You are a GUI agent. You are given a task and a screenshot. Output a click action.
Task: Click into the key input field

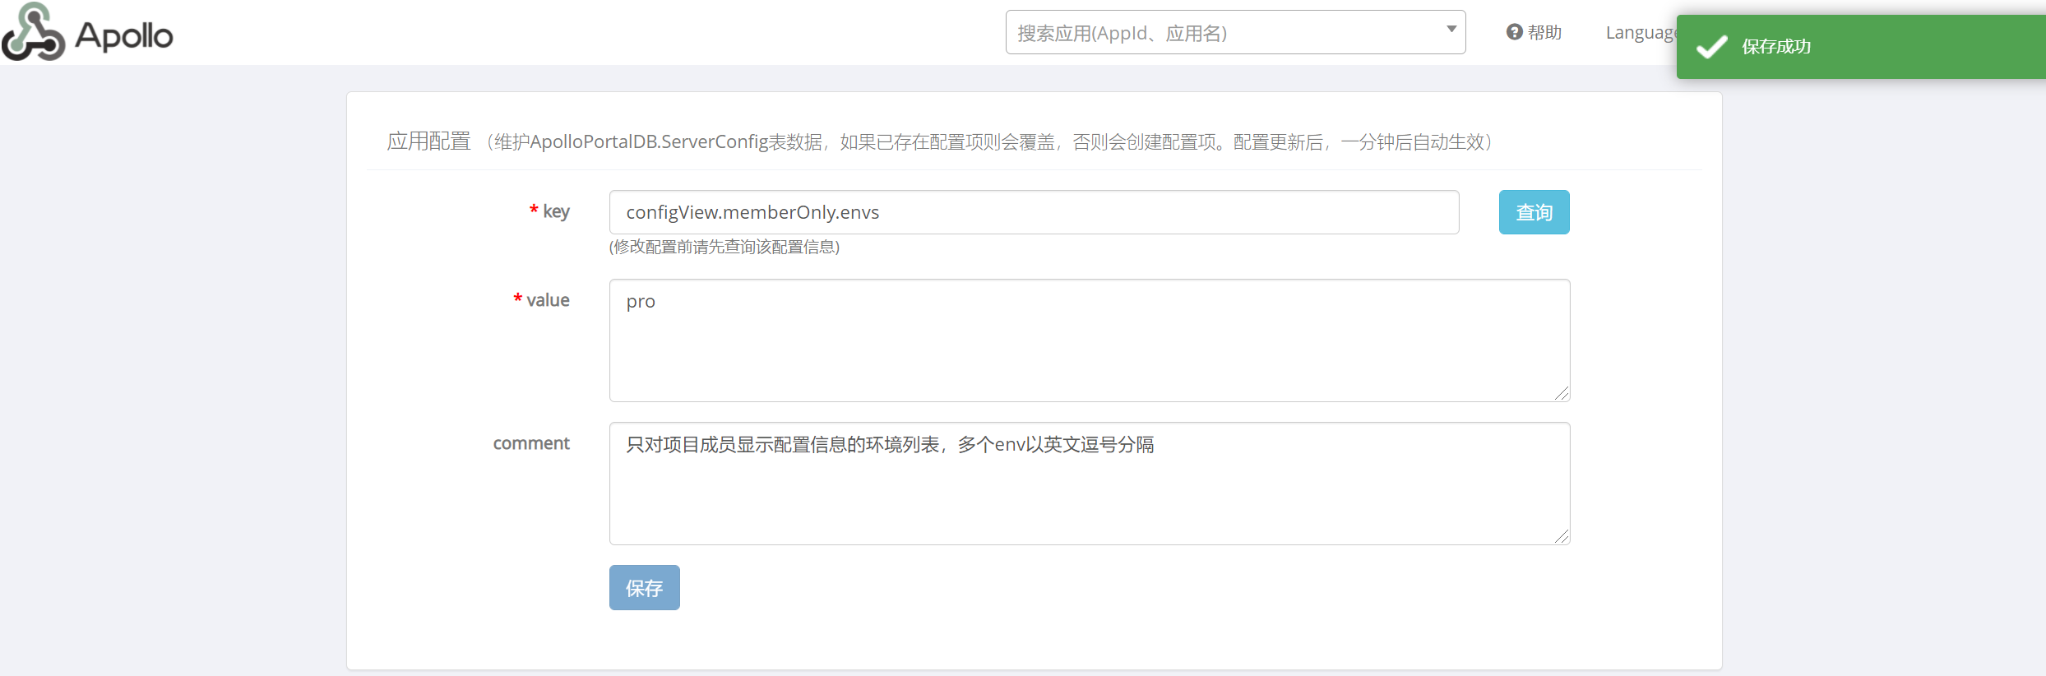click(1034, 212)
